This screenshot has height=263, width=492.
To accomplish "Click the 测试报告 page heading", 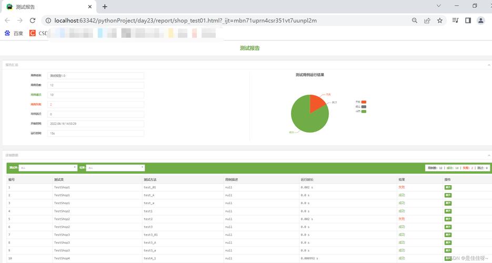I will coord(250,48).
